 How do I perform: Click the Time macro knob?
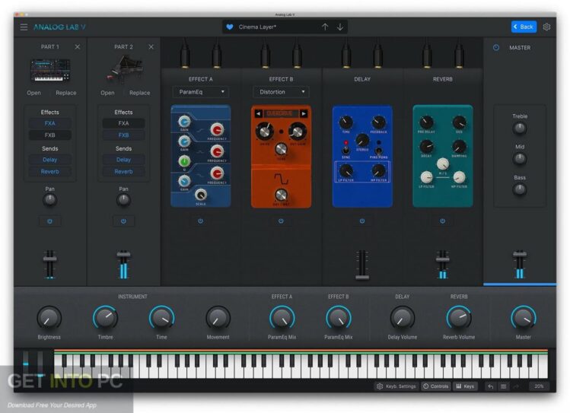click(162, 318)
